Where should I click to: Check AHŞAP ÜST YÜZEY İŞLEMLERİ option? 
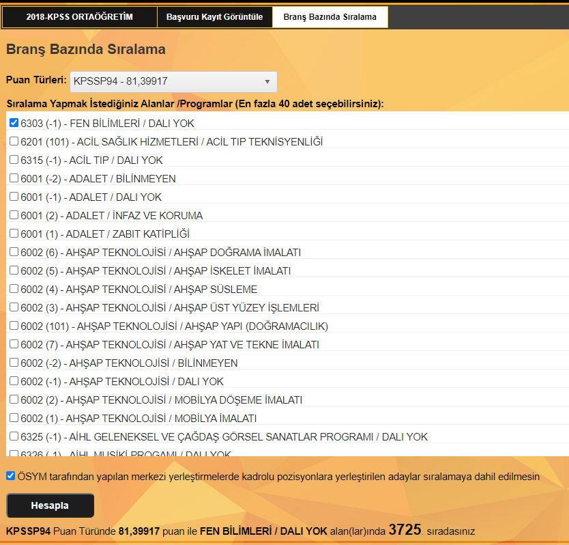14,307
